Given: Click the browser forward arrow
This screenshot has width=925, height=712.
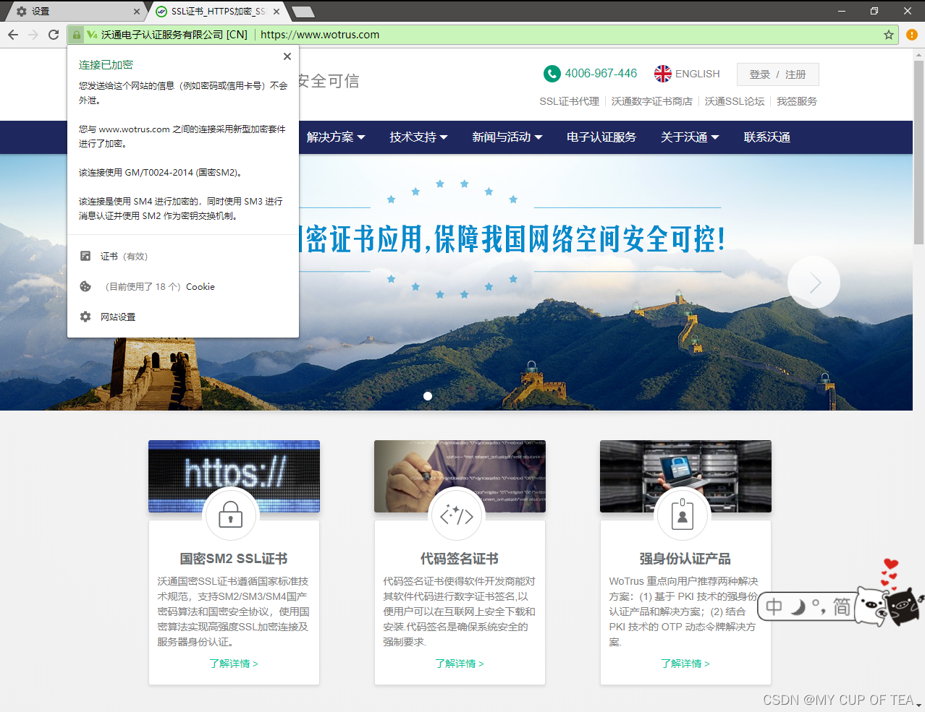Looking at the screenshot, I should tap(33, 35).
